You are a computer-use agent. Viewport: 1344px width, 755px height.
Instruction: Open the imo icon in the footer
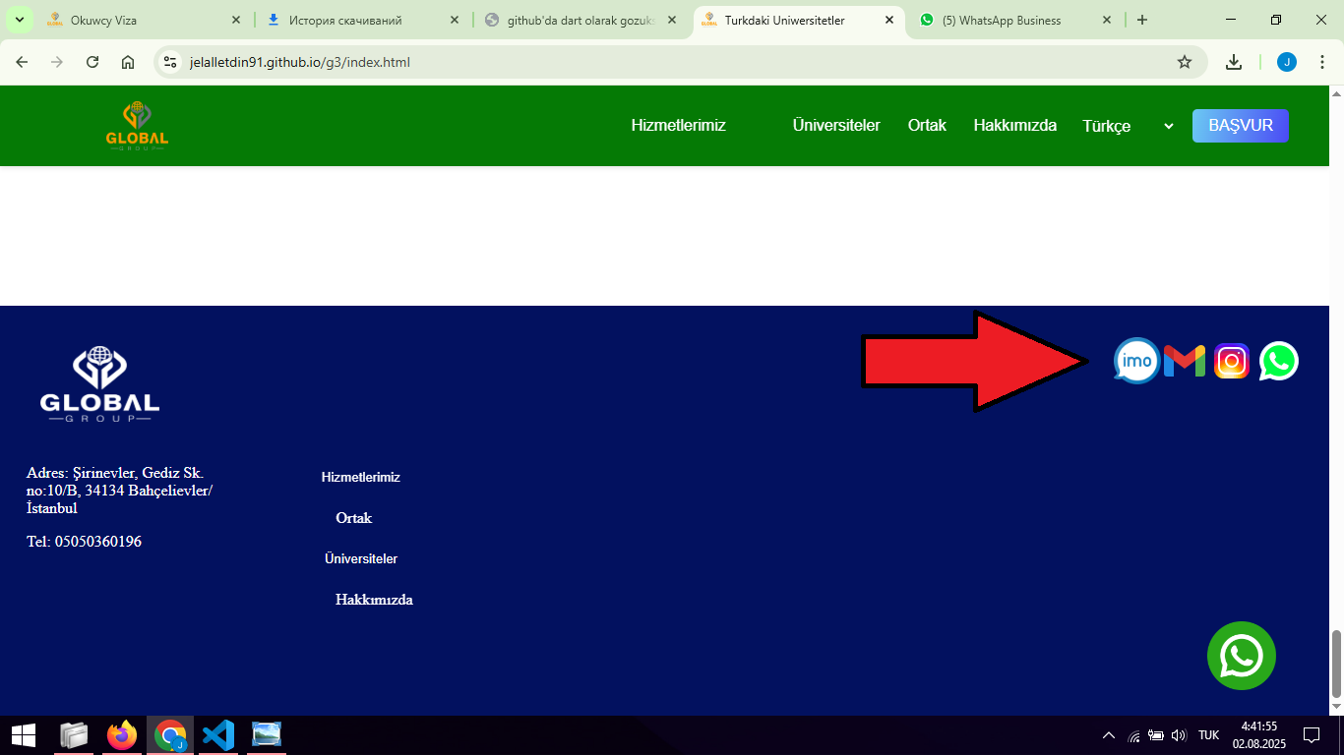[1136, 361]
